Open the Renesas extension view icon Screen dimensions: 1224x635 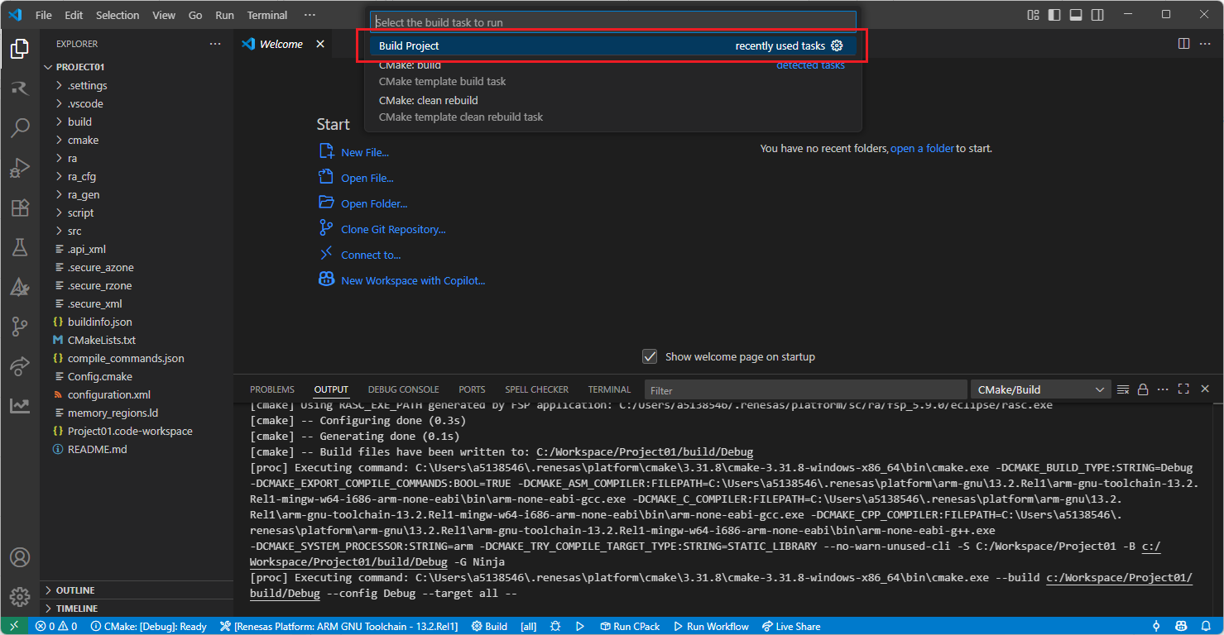pyautogui.click(x=20, y=88)
